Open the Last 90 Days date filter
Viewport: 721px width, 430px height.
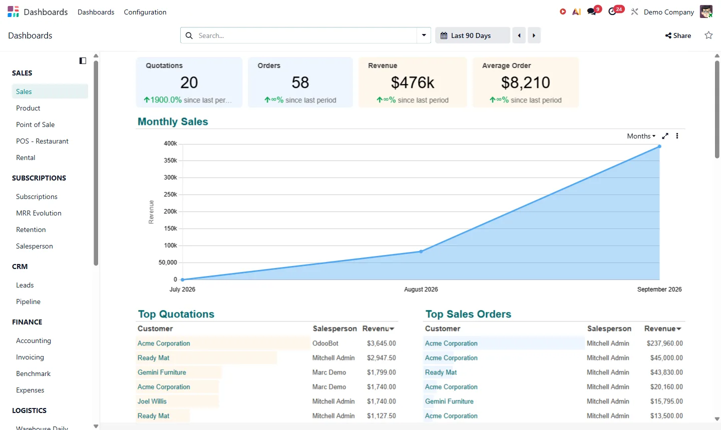click(x=472, y=35)
